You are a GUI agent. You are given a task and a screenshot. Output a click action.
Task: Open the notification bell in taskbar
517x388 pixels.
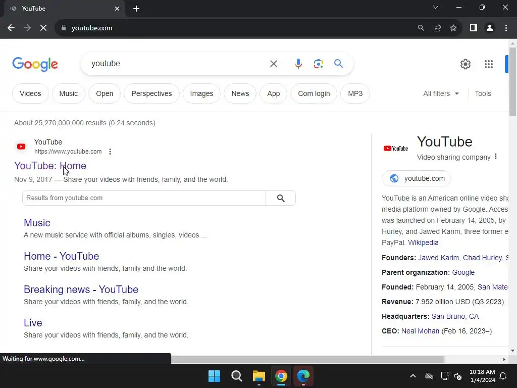[503, 376]
